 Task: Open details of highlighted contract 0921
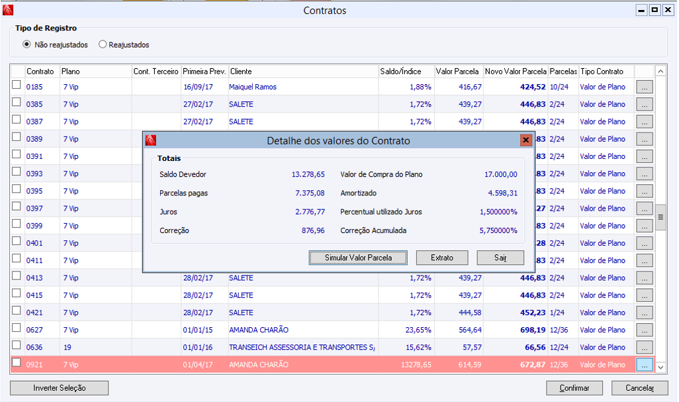pos(644,364)
